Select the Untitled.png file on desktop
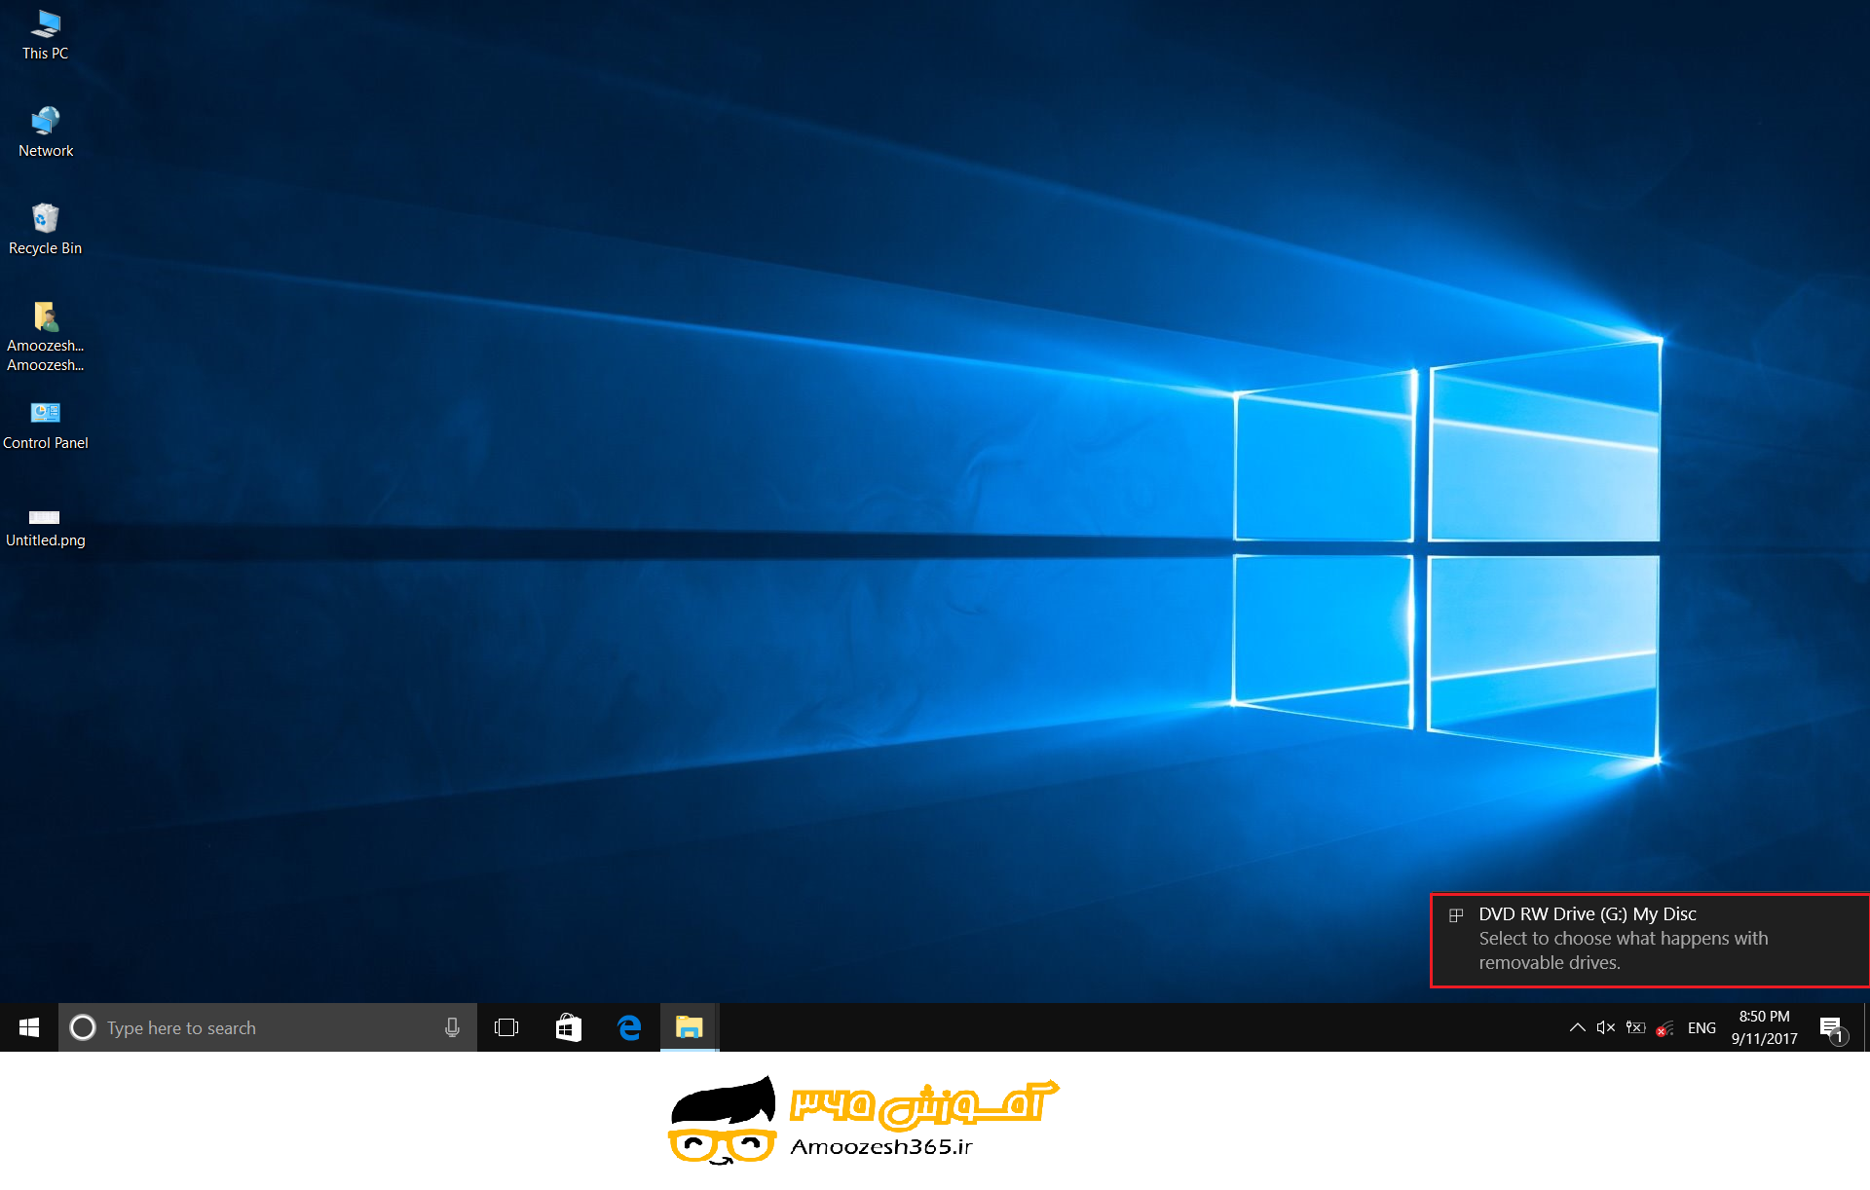The width and height of the screenshot is (1870, 1190). (x=45, y=527)
